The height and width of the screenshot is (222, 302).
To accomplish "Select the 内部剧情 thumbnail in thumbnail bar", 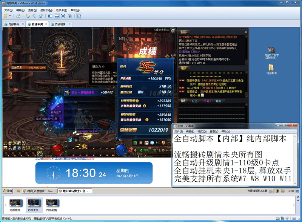I will (52, 205).
